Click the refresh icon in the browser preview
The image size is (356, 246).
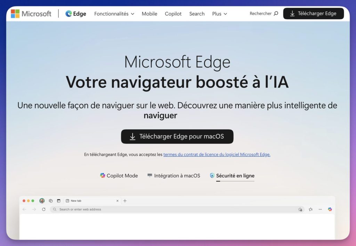click(43, 209)
